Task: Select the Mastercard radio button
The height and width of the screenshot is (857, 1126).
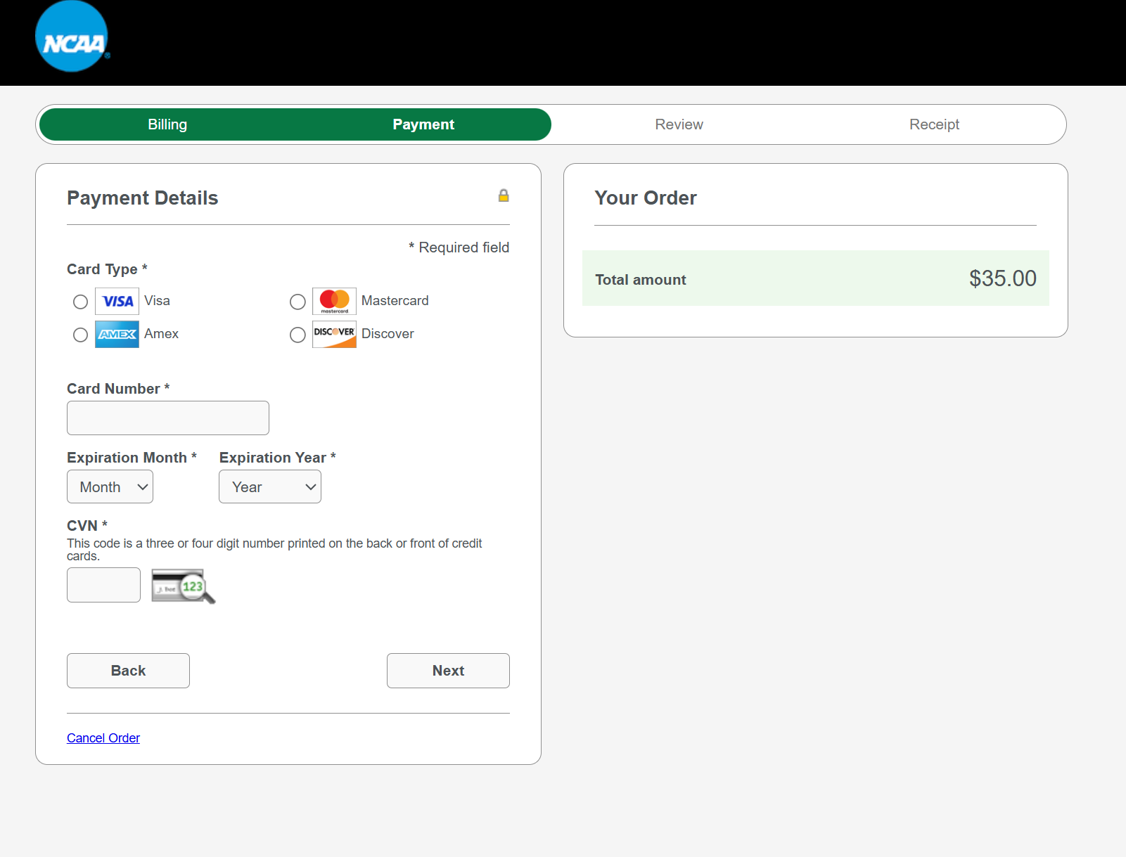Action: point(298,302)
